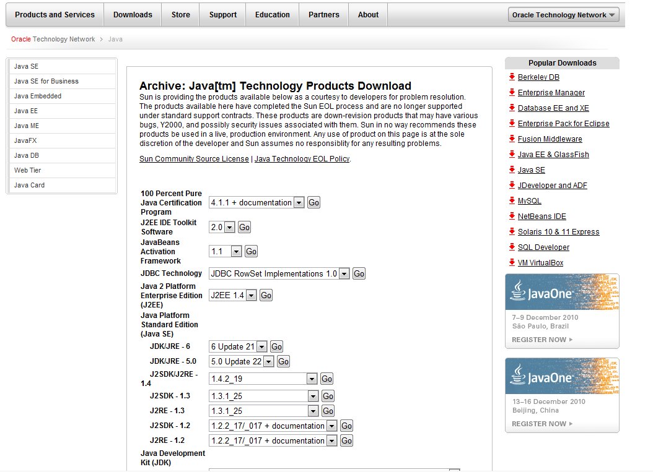Click the JavaOne Beijing, China banner

(x=562, y=395)
